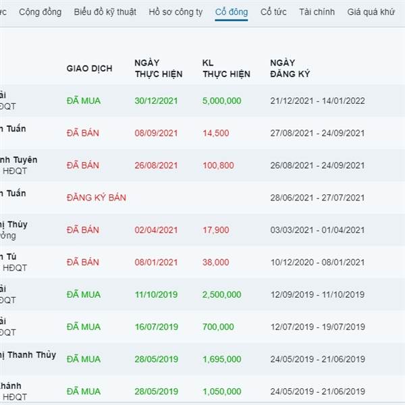405x405 pixels.
Task: Click the range 28/06/2021 - 27/07/2021
Action: tap(317, 198)
